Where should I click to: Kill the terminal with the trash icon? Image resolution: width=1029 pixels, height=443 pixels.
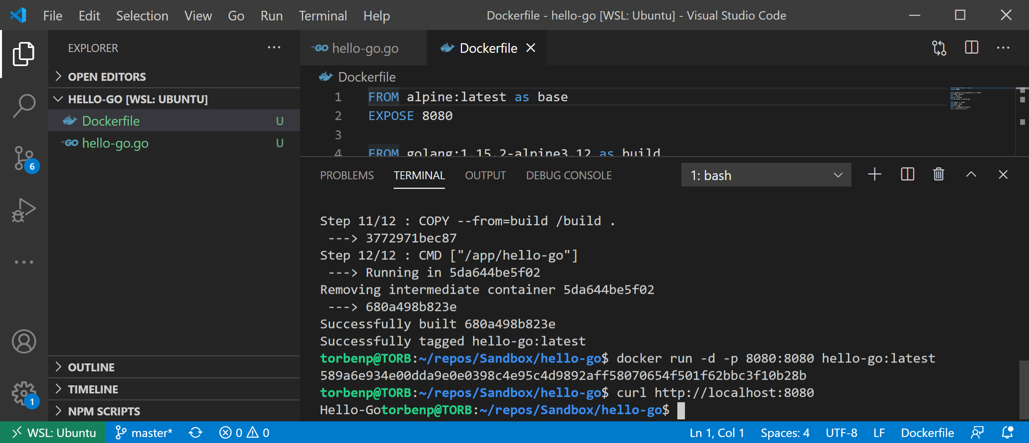[939, 174]
